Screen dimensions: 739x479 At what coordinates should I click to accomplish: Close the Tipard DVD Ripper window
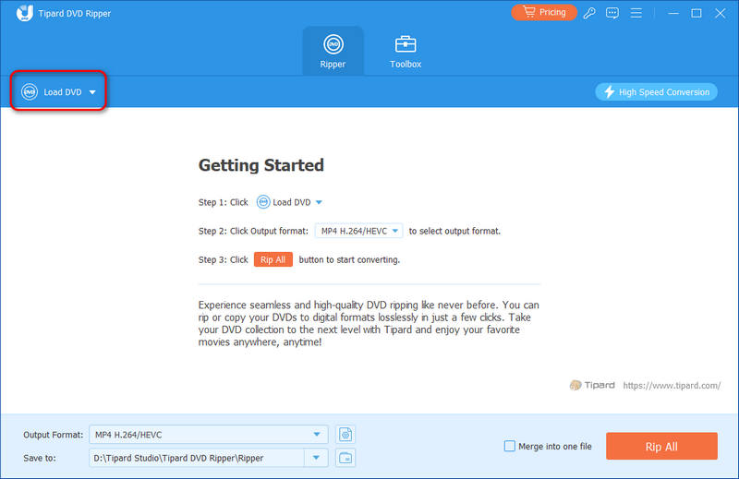click(x=720, y=13)
